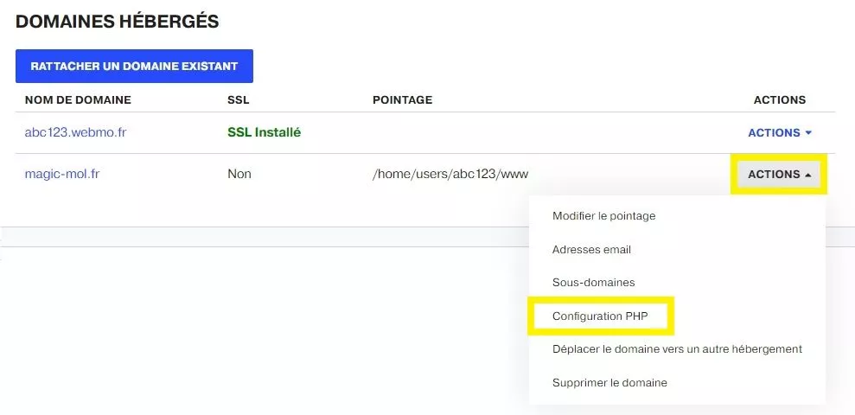Open the magic-mol.fr domain link
Screen dimensions: 855x415
click(x=62, y=174)
